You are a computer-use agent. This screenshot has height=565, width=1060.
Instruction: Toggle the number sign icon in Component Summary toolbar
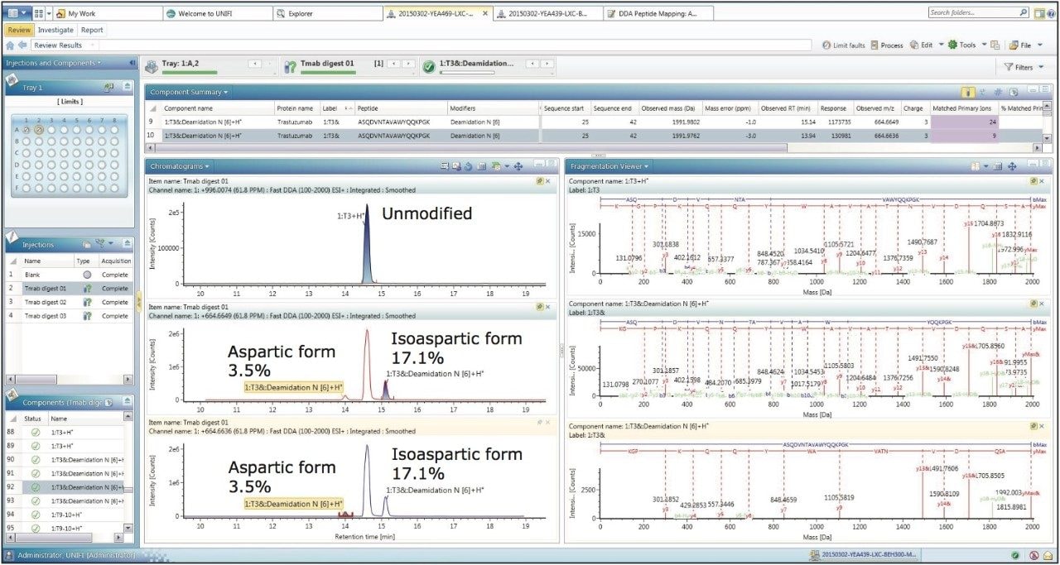pyautogui.click(x=999, y=92)
